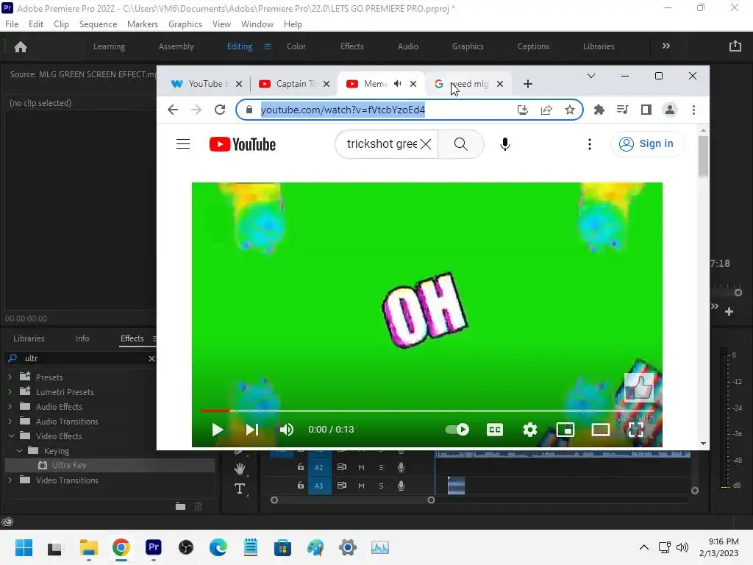Viewport: 753px width, 565px height.
Task: Open the Editing workspace menu icon
Action: click(x=268, y=46)
